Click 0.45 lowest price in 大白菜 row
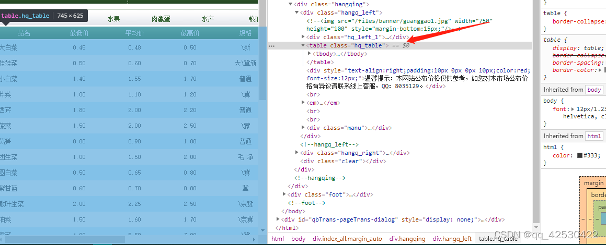 click(x=79, y=48)
